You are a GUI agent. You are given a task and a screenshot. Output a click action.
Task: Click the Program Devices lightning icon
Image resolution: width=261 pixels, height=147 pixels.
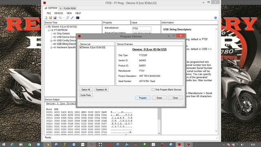(72, 18)
